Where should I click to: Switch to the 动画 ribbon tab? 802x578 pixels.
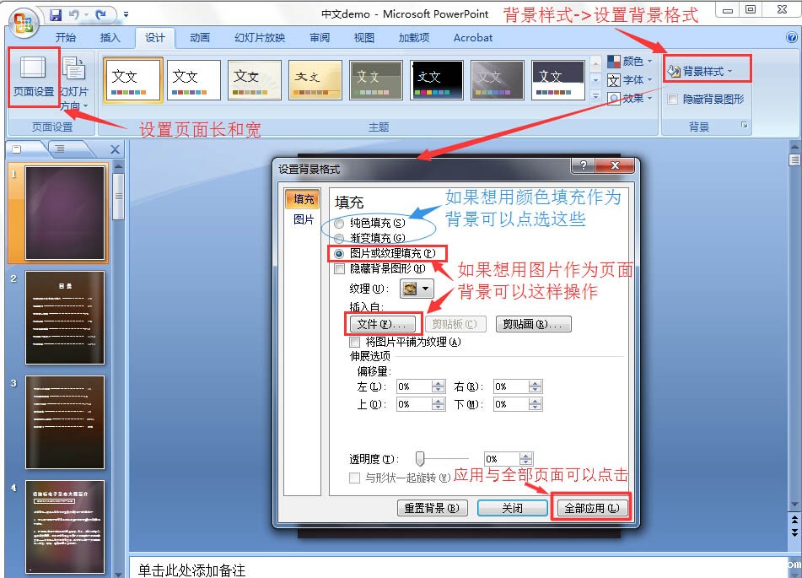coord(200,38)
